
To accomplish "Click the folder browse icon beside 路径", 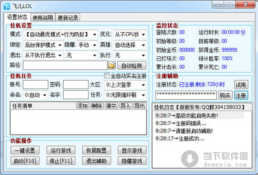I will 112,65.
